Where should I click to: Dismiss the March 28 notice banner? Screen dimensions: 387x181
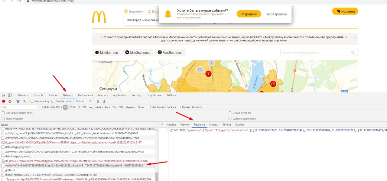coord(354,37)
